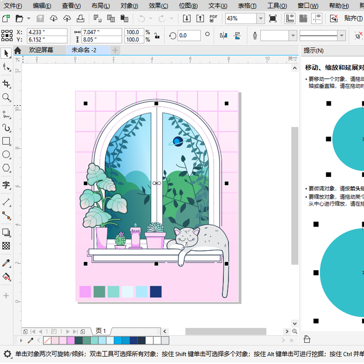The width and height of the screenshot is (364, 364).
Task: Open the Publish to PDF function
Action: 212,18
